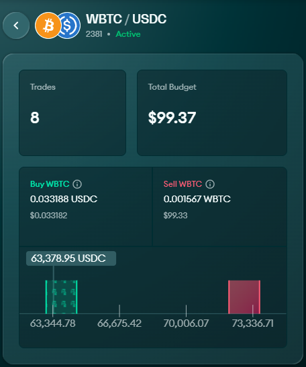Click the 70,006.07 axis label

click(x=186, y=323)
